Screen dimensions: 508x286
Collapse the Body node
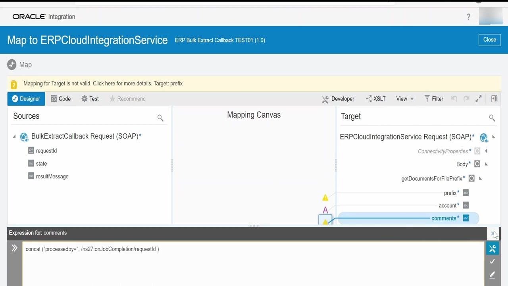tap(486, 164)
